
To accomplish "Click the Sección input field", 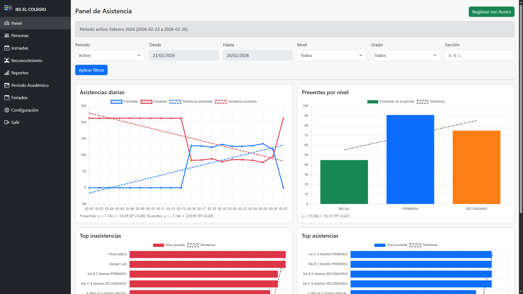I will pyautogui.click(x=479, y=55).
